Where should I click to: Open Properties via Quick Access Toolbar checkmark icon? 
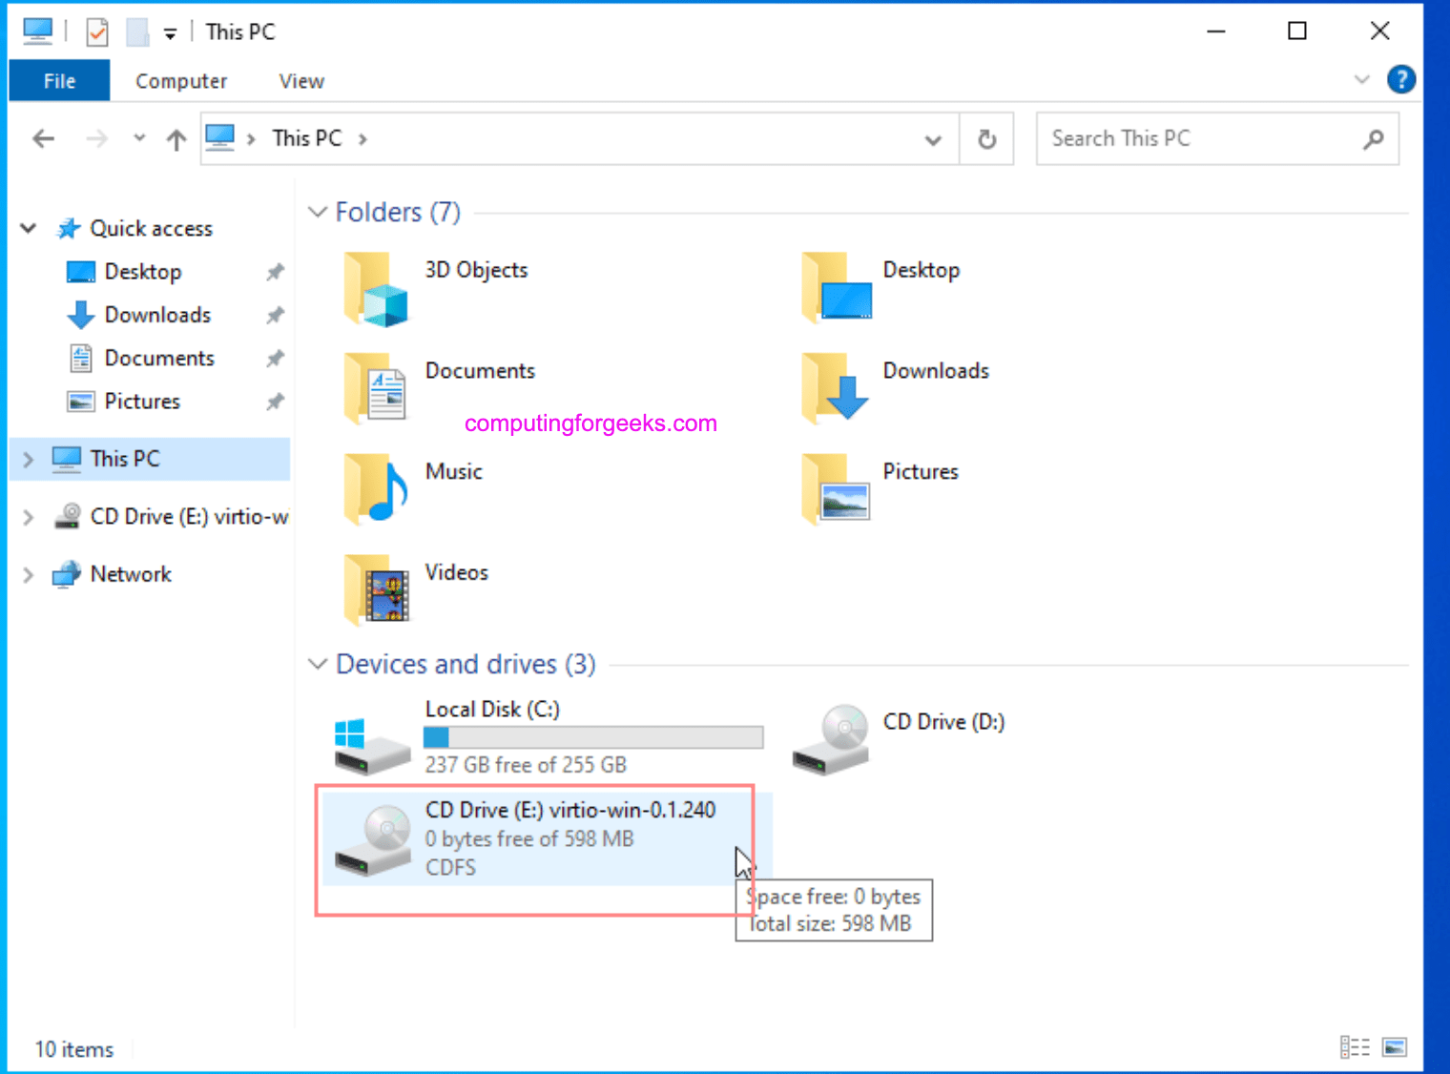96,31
